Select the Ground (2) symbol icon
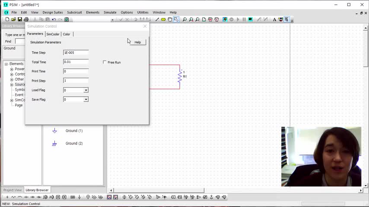This screenshot has height=207, width=369. point(54,143)
